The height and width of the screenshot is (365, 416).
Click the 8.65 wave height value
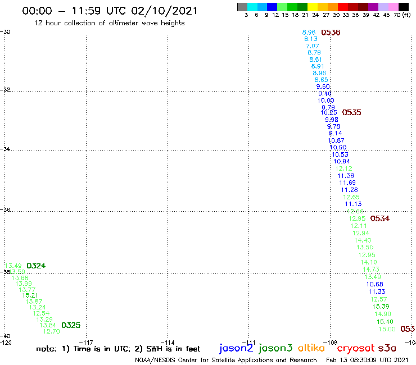pyautogui.click(x=322, y=80)
